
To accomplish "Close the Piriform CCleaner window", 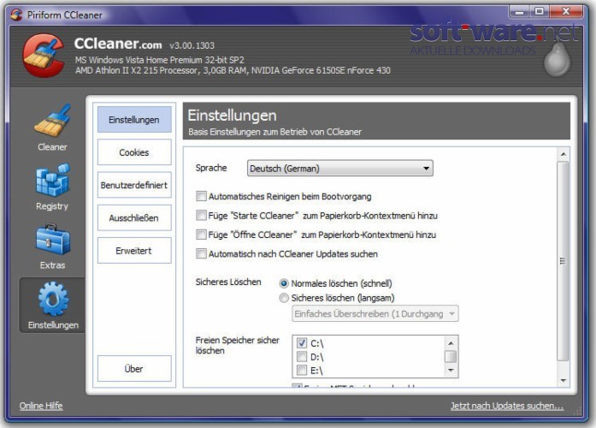I will (x=565, y=12).
